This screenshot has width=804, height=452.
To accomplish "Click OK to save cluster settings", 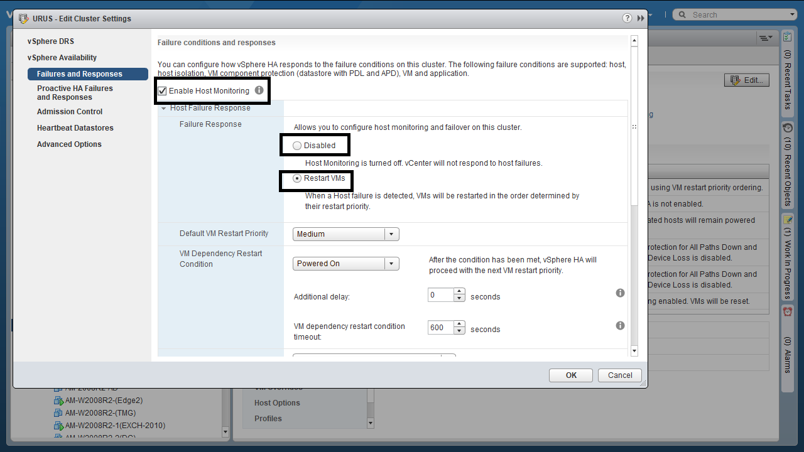I will coord(570,375).
